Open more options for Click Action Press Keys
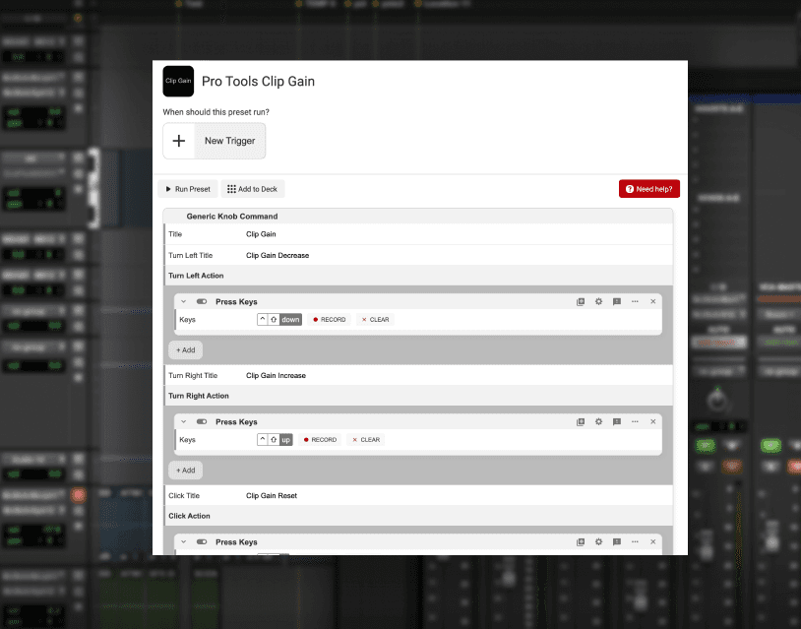 tap(635, 541)
